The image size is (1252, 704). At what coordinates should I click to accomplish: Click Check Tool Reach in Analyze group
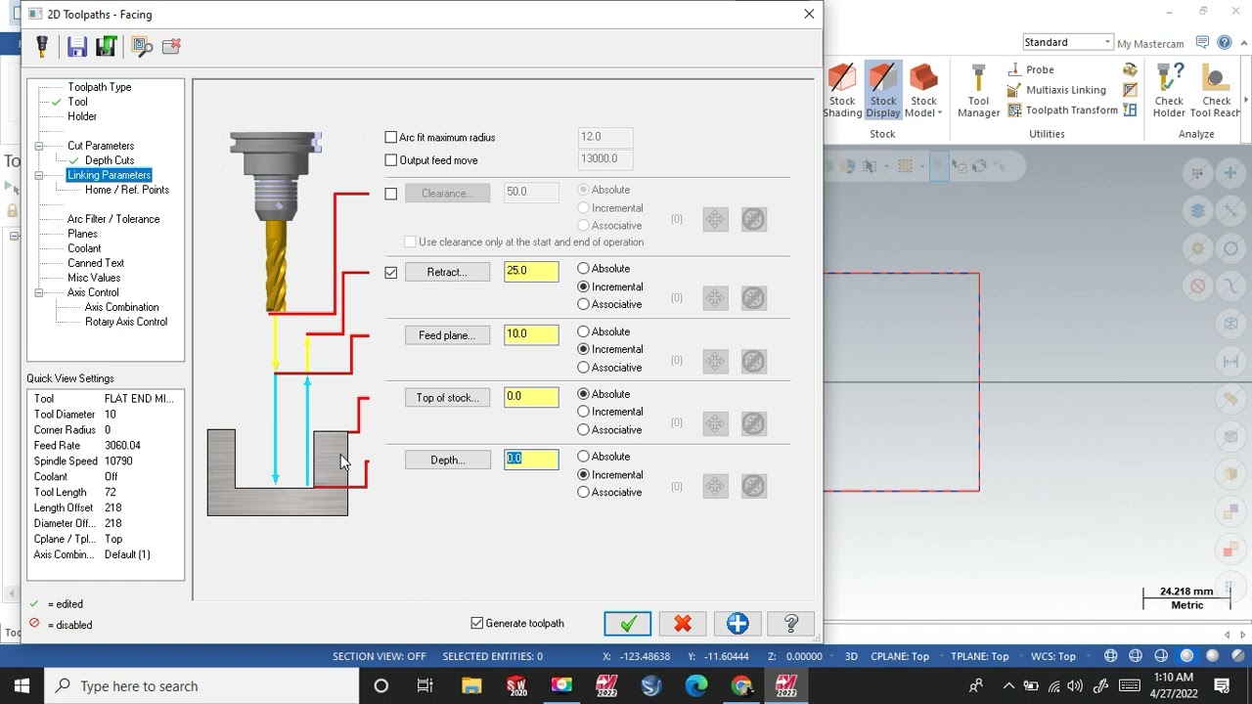click(1216, 91)
